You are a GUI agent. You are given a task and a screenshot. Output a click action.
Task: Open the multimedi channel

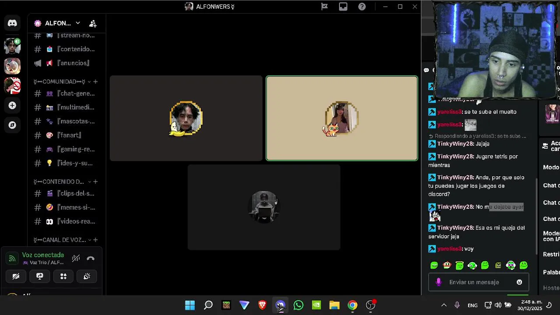point(66,107)
